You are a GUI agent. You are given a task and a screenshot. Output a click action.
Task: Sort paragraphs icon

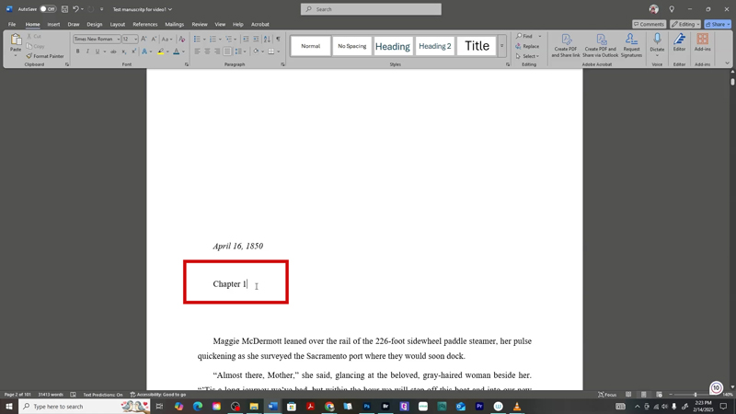267,39
